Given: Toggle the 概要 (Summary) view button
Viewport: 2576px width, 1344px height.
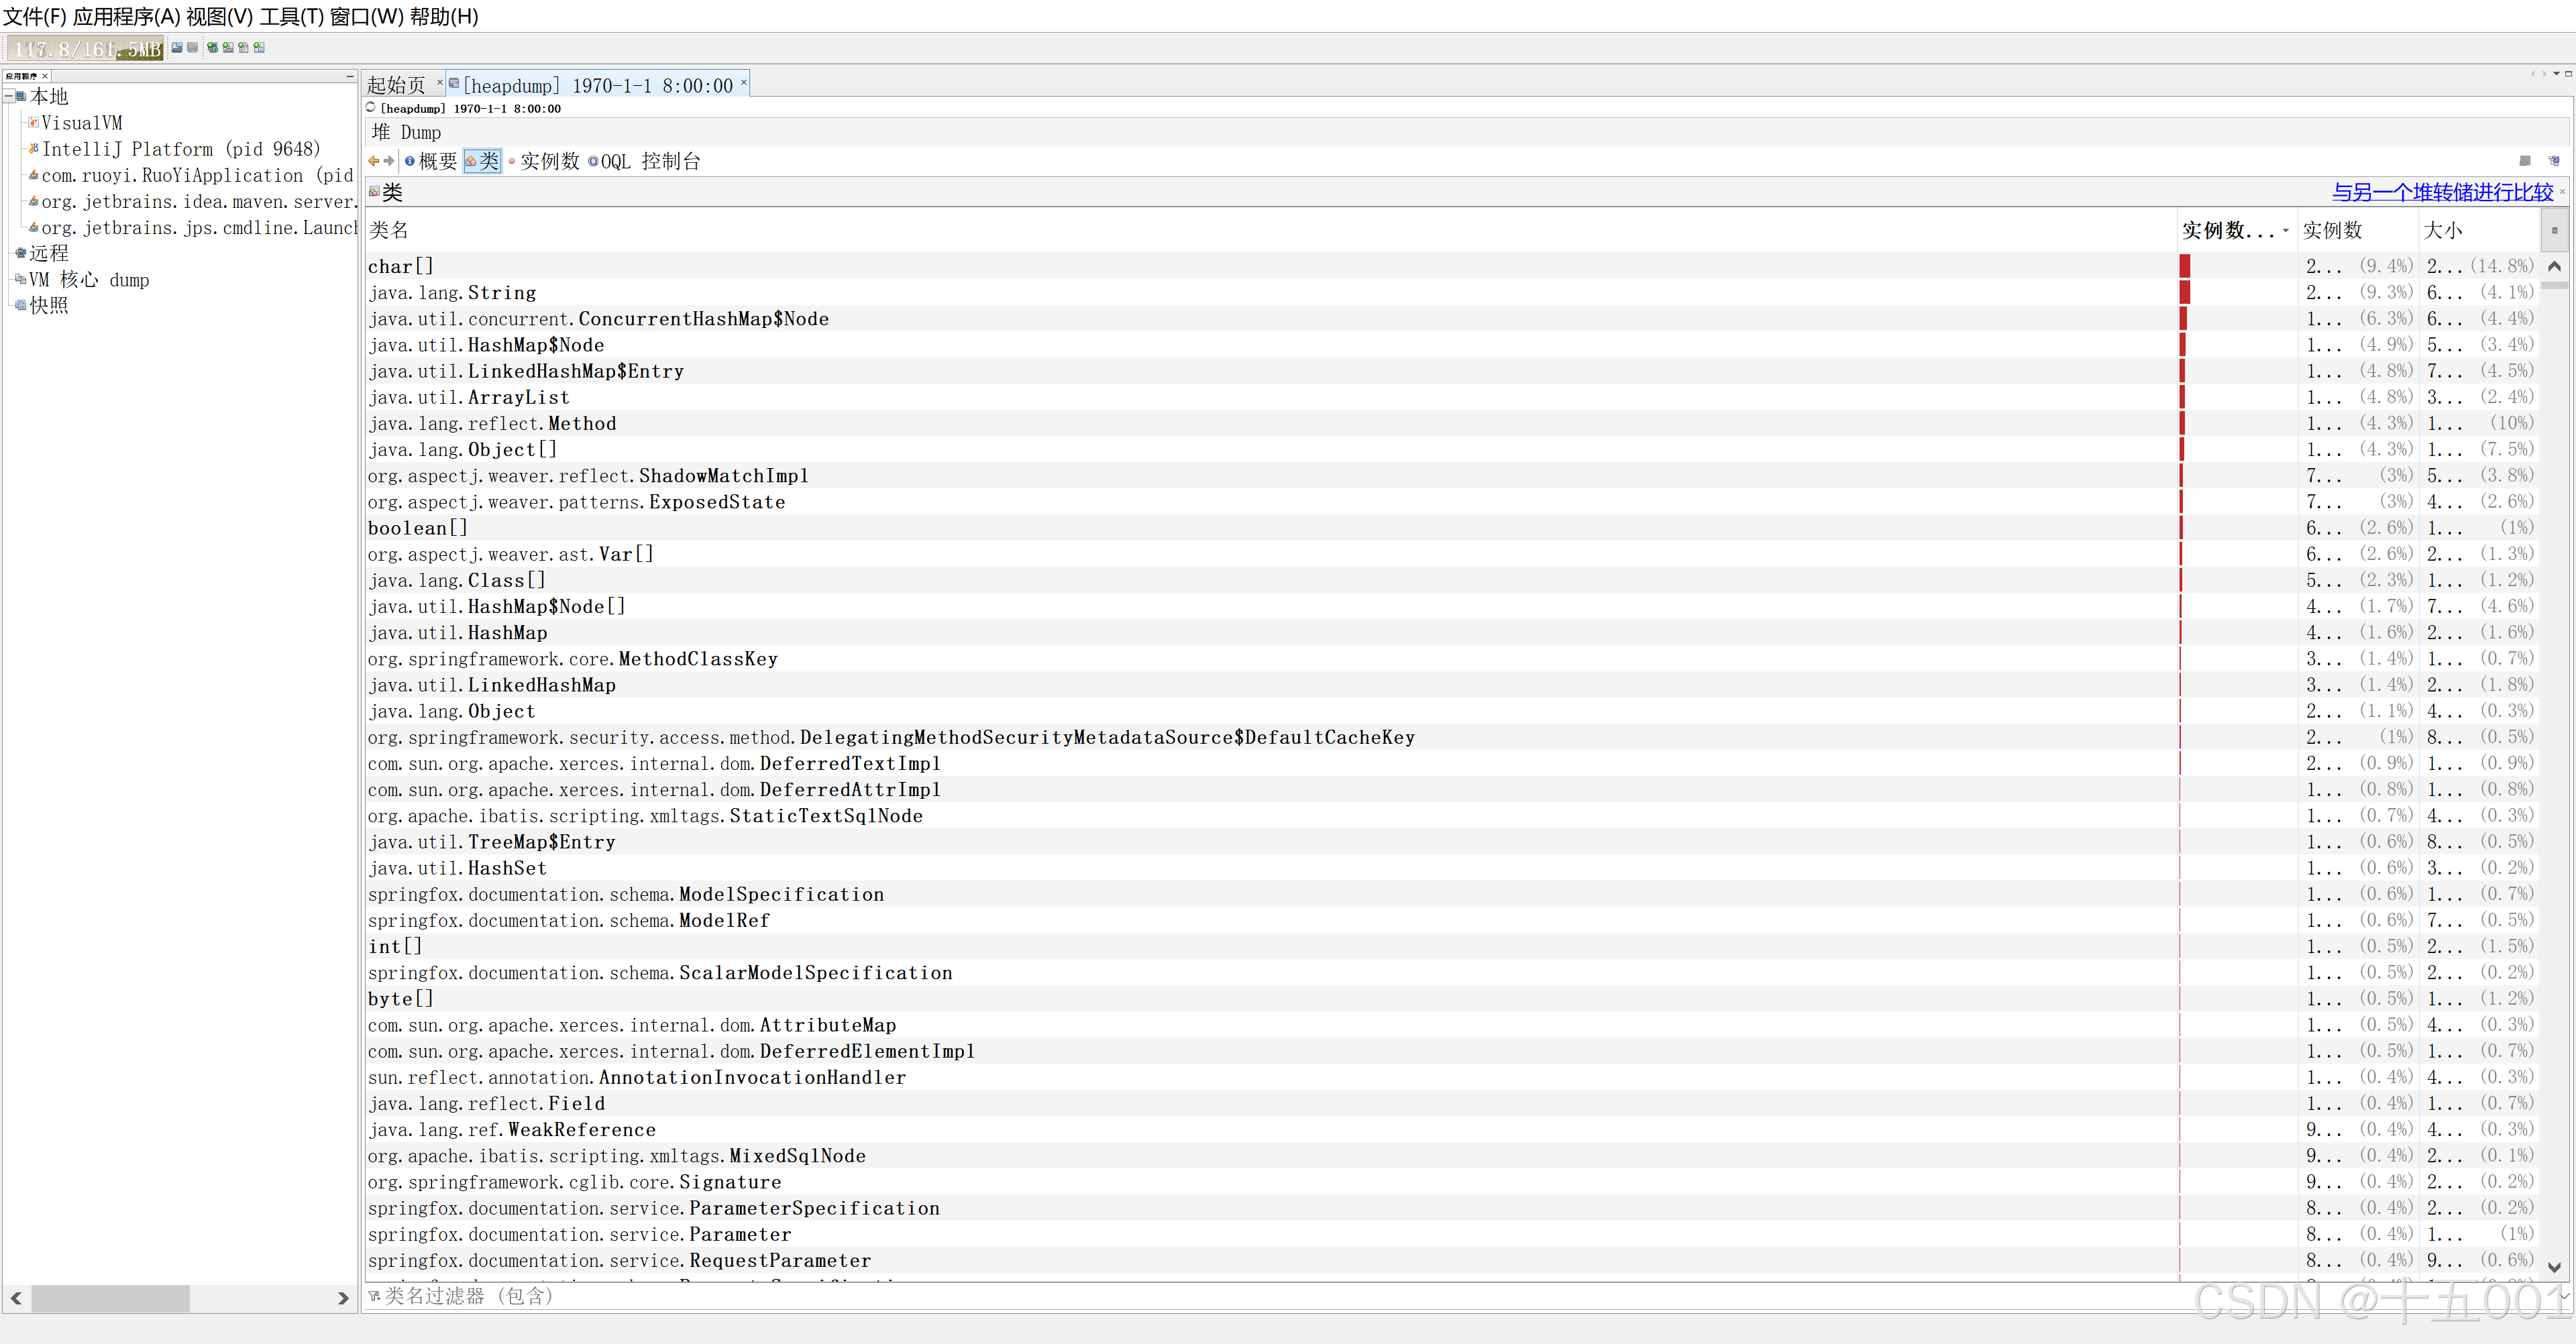Looking at the screenshot, I should pyautogui.click(x=431, y=161).
